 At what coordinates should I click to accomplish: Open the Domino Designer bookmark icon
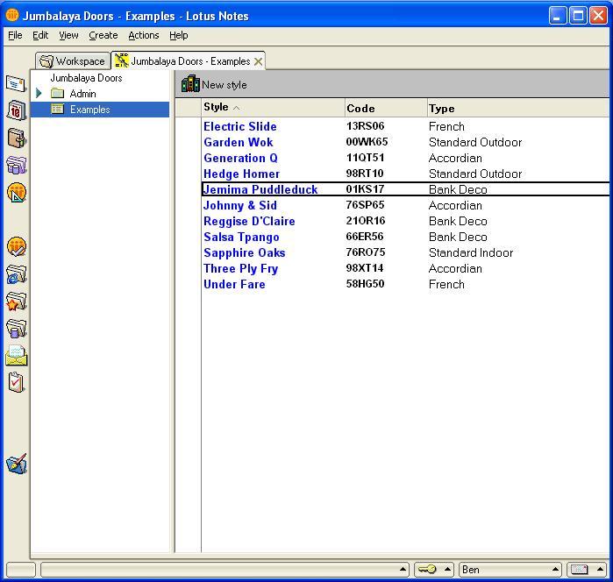point(16,193)
